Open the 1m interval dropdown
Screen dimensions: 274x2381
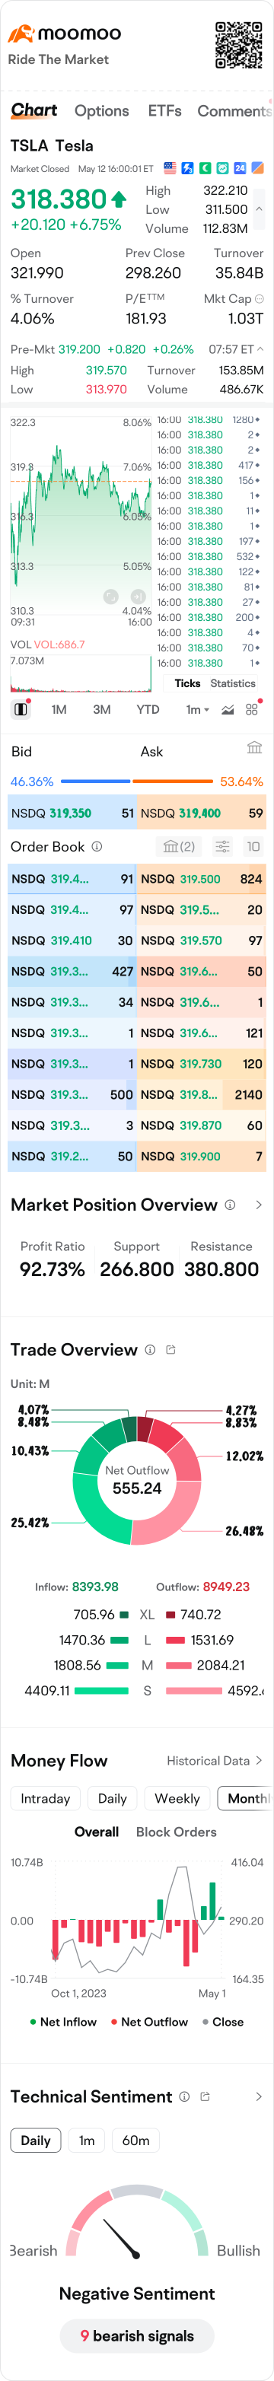tap(197, 710)
